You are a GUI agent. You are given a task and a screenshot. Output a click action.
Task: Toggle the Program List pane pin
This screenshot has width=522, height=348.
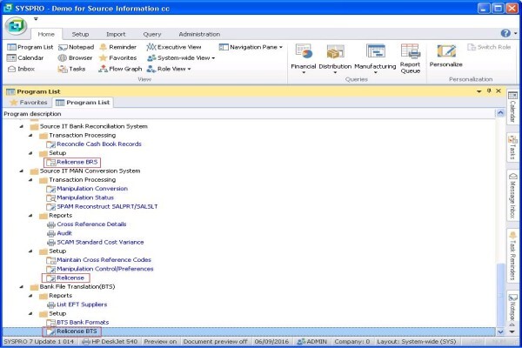coord(489,90)
